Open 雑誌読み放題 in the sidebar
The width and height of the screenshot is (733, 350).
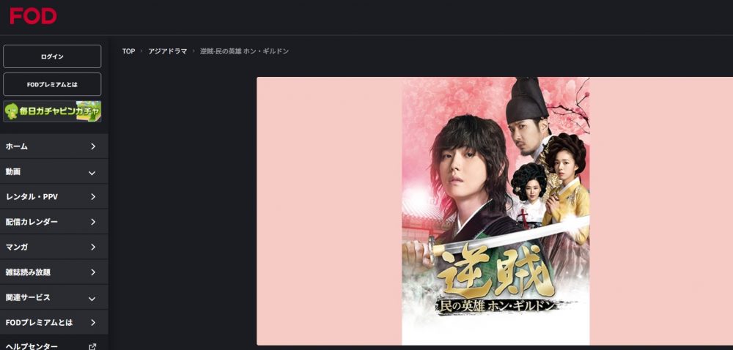coord(54,272)
